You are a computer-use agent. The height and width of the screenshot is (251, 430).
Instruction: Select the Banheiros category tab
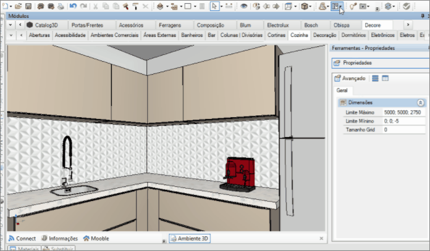point(192,35)
